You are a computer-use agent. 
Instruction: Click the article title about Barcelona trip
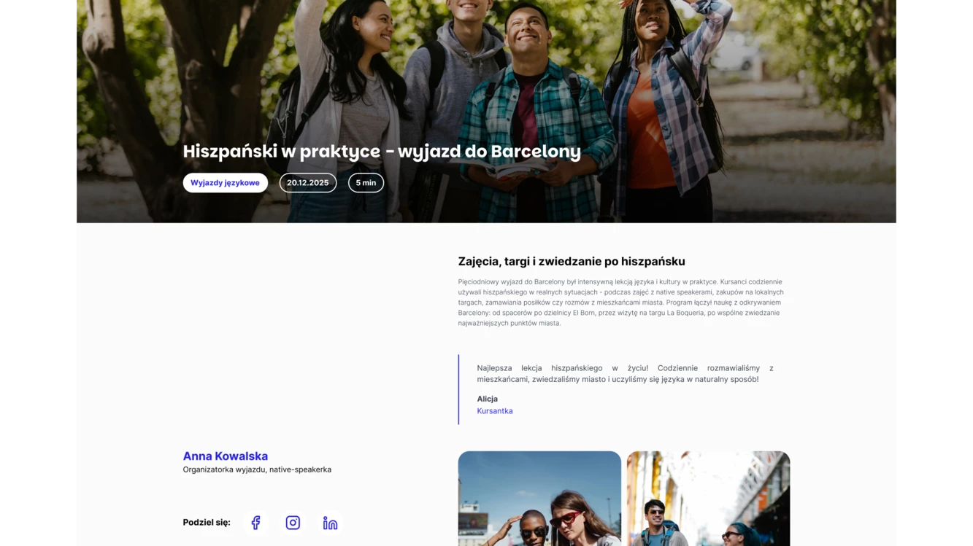(x=381, y=151)
